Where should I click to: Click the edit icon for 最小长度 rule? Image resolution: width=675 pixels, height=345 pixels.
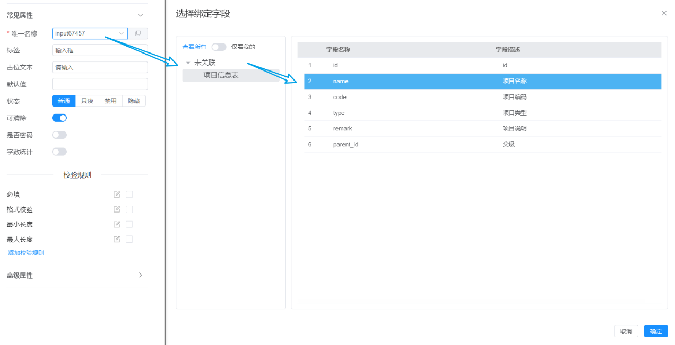(x=117, y=224)
